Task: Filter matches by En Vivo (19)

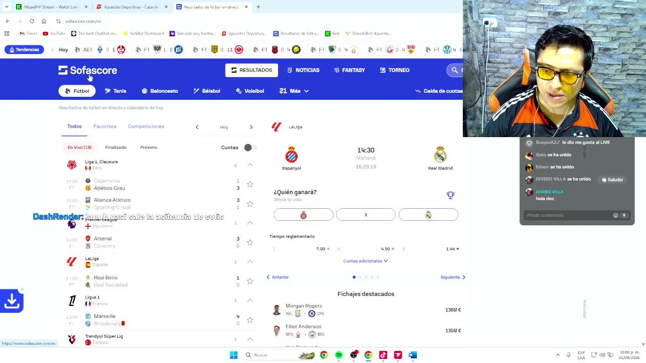Action: (x=80, y=147)
